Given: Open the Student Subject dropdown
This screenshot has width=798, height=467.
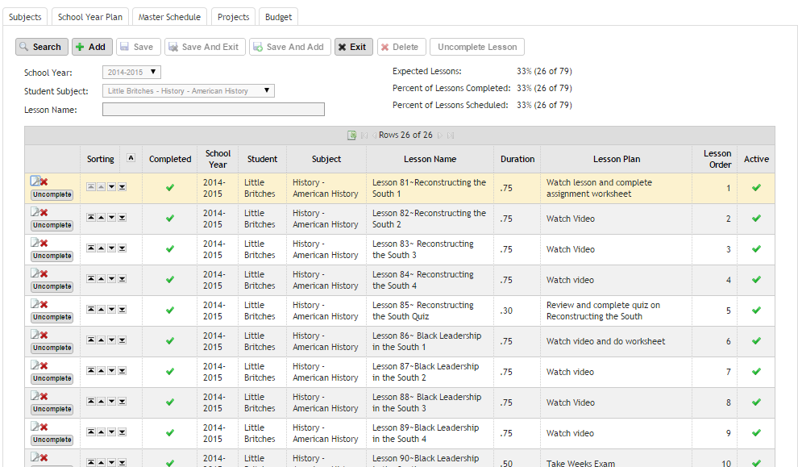Looking at the screenshot, I should (189, 90).
